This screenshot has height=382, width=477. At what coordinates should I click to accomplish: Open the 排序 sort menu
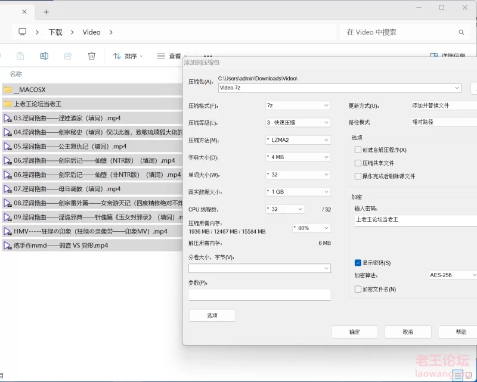coord(128,56)
